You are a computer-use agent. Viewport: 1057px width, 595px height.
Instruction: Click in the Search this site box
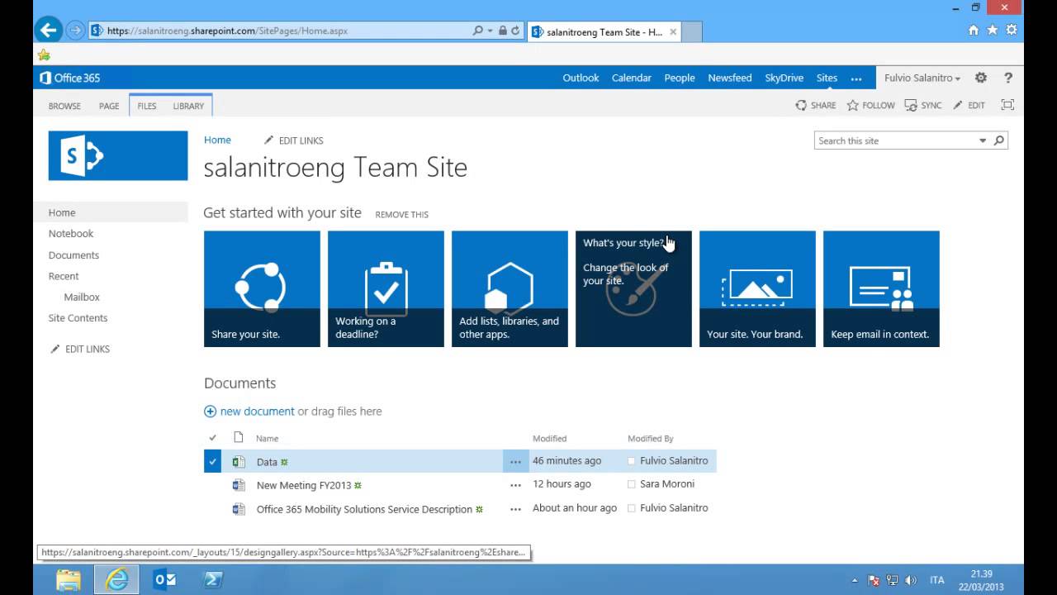pos(896,140)
